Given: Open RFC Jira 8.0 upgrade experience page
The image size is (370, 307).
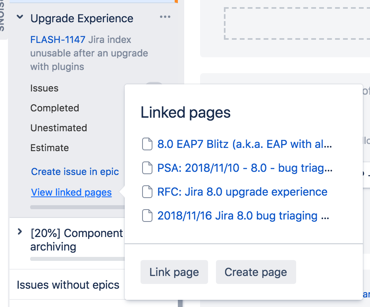Looking at the screenshot, I should click(x=242, y=192).
